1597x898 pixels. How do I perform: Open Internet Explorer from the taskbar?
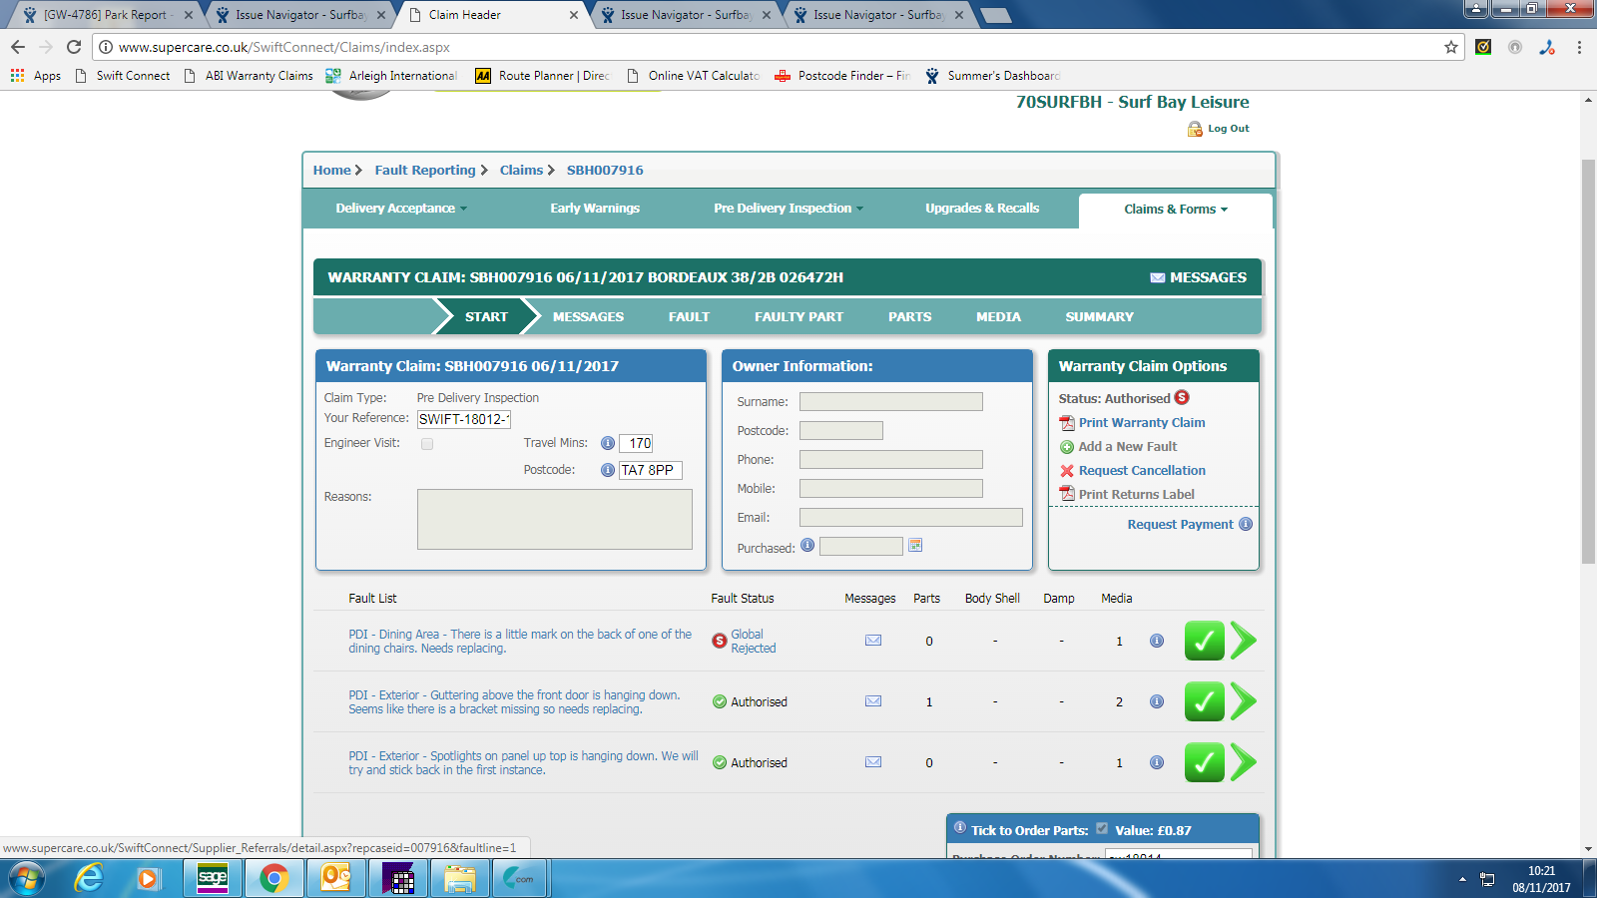[89, 878]
